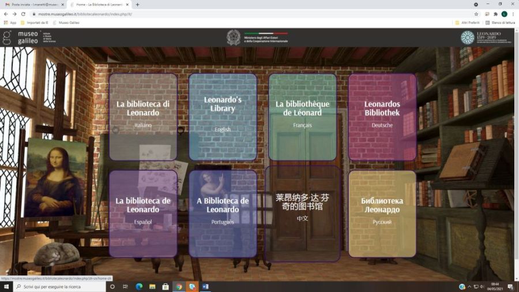This screenshot has width=519, height=292.
Task: Open the Chrome three-dot menu
Action: coord(513,14)
